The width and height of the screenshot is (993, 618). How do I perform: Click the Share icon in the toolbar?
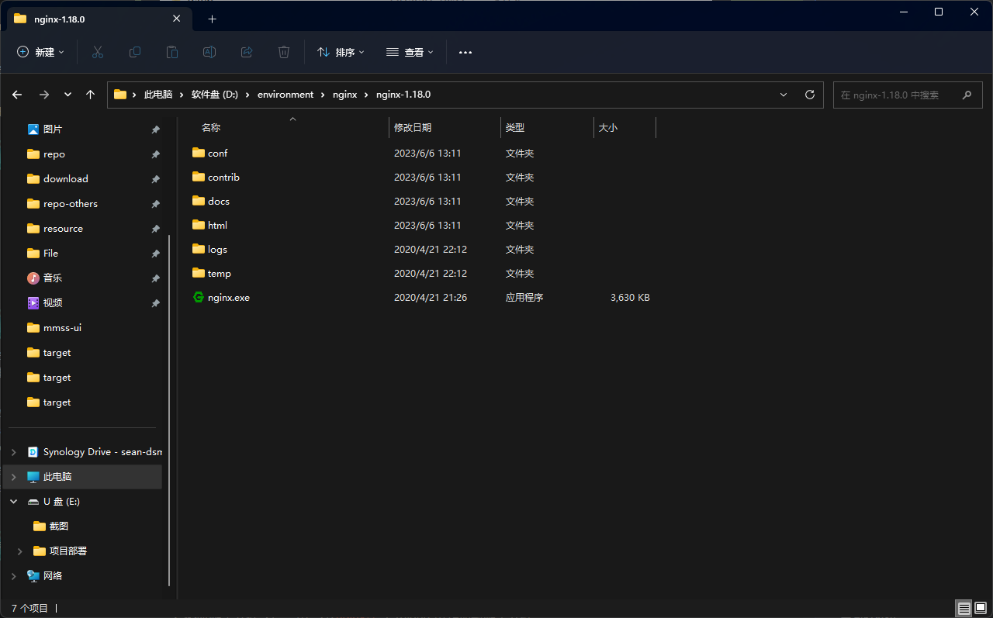pos(246,52)
